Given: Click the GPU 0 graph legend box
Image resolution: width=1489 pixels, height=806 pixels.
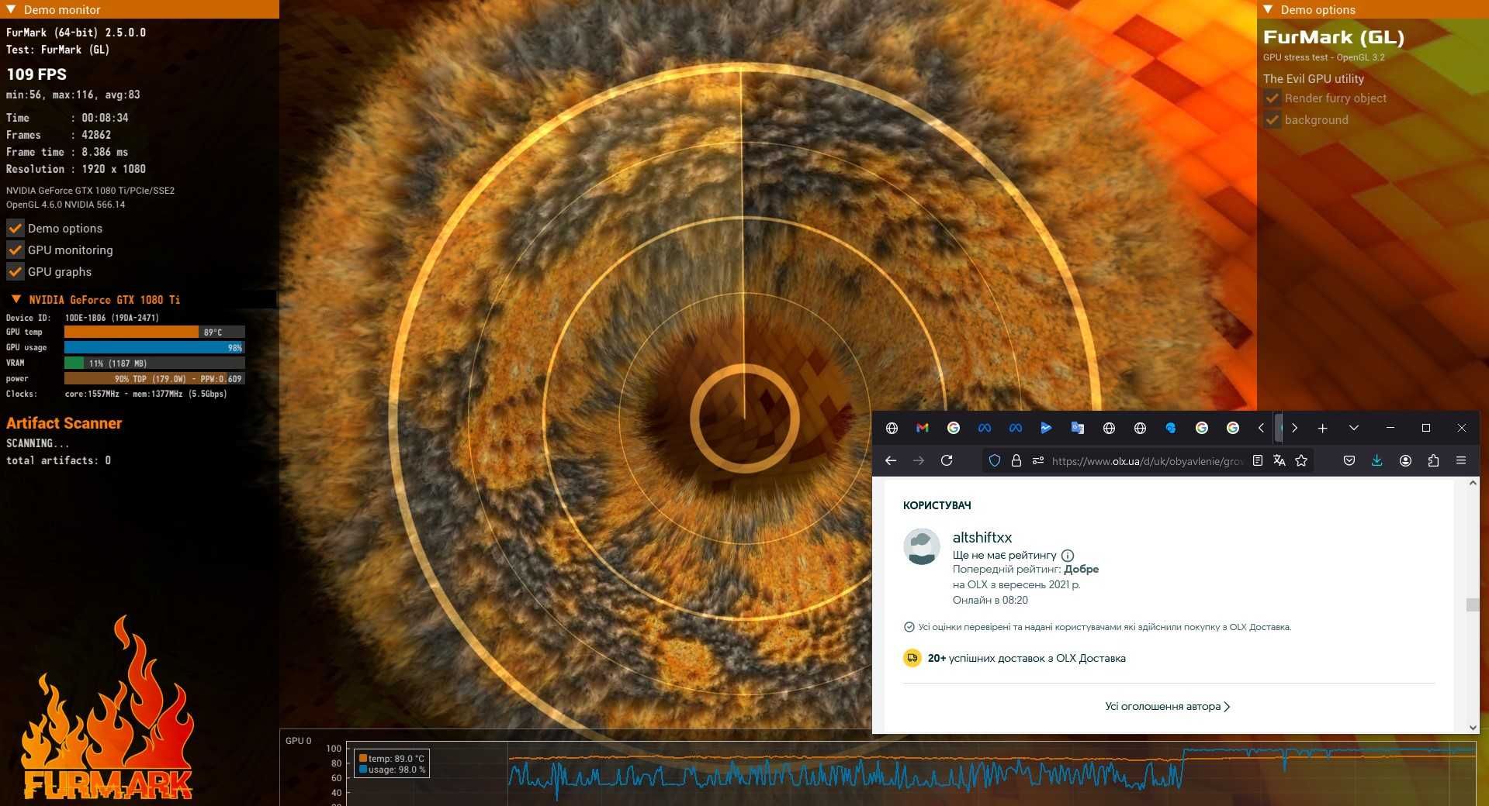Looking at the screenshot, I should [392, 763].
